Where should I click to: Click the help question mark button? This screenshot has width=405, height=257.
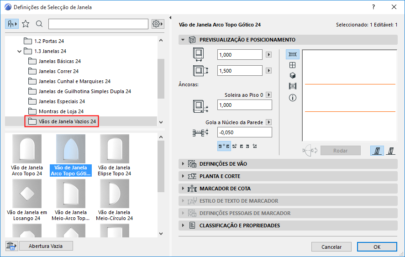pyautogui.click(x=373, y=7)
